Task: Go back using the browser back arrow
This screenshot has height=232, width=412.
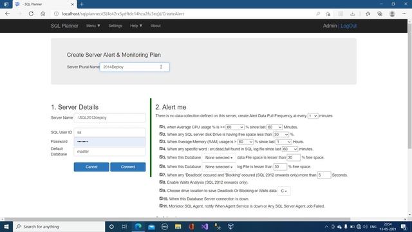Action: [7, 14]
